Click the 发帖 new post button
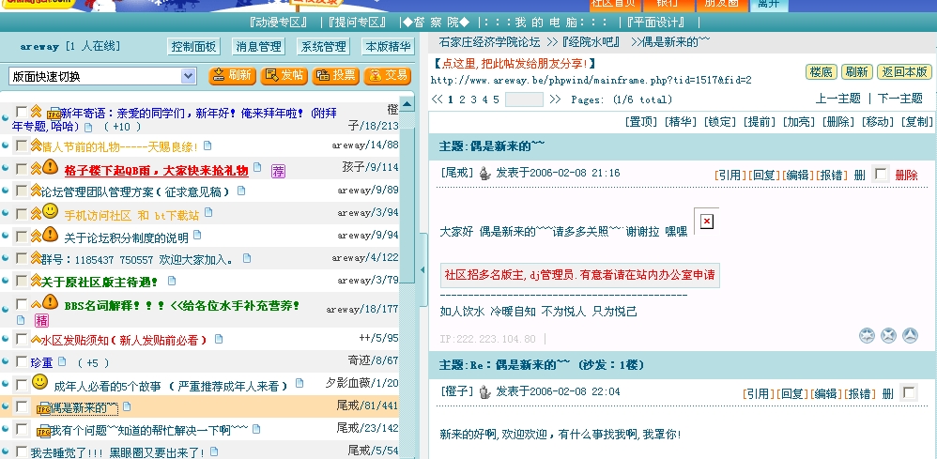937x459 pixels. 284,76
